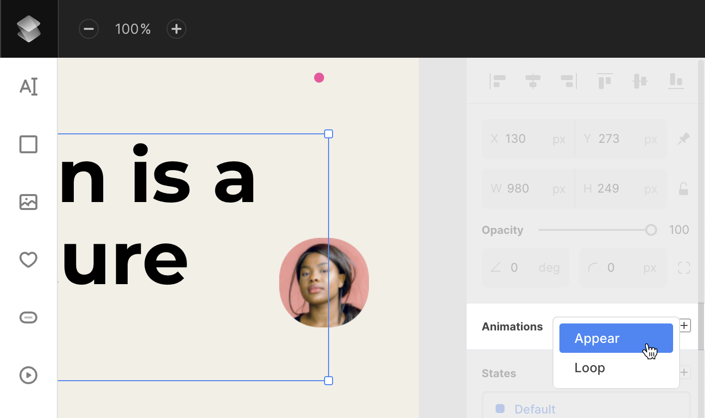705x418 pixels.
Task: Align selection to bottom edge
Action: [676, 81]
